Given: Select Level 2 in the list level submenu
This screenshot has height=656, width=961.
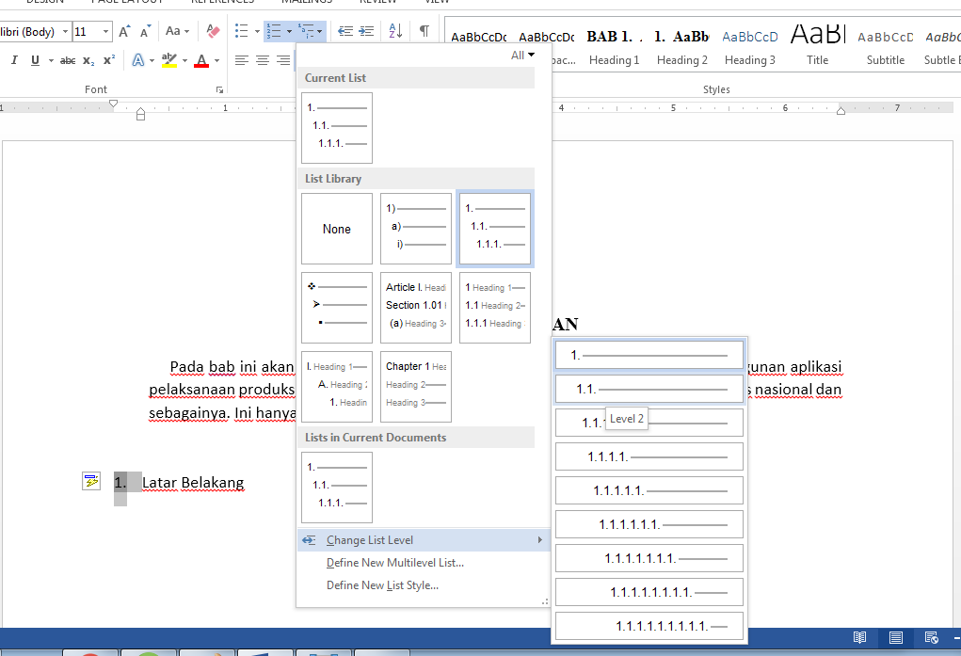Looking at the screenshot, I should coord(649,388).
